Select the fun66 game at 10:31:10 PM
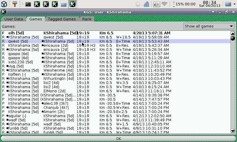Viewport: 237px width, 142px height. (116, 128)
